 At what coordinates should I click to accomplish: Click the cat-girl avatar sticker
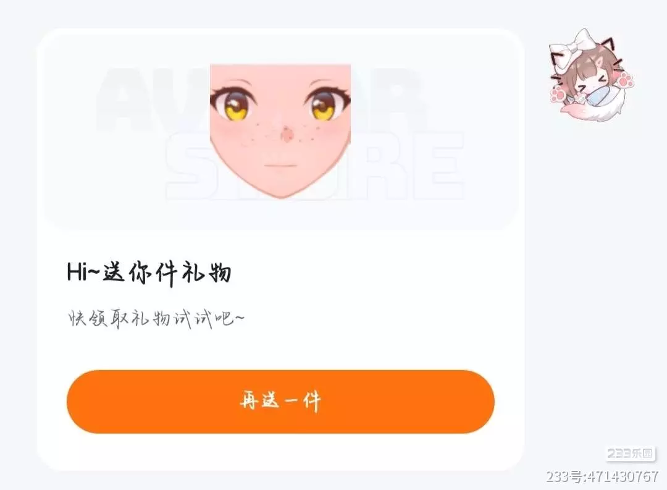(x=591, y=75)
